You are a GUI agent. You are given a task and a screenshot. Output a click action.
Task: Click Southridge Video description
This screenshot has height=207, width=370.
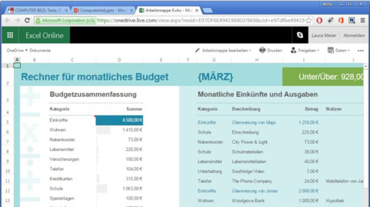(x=248, y=172)
